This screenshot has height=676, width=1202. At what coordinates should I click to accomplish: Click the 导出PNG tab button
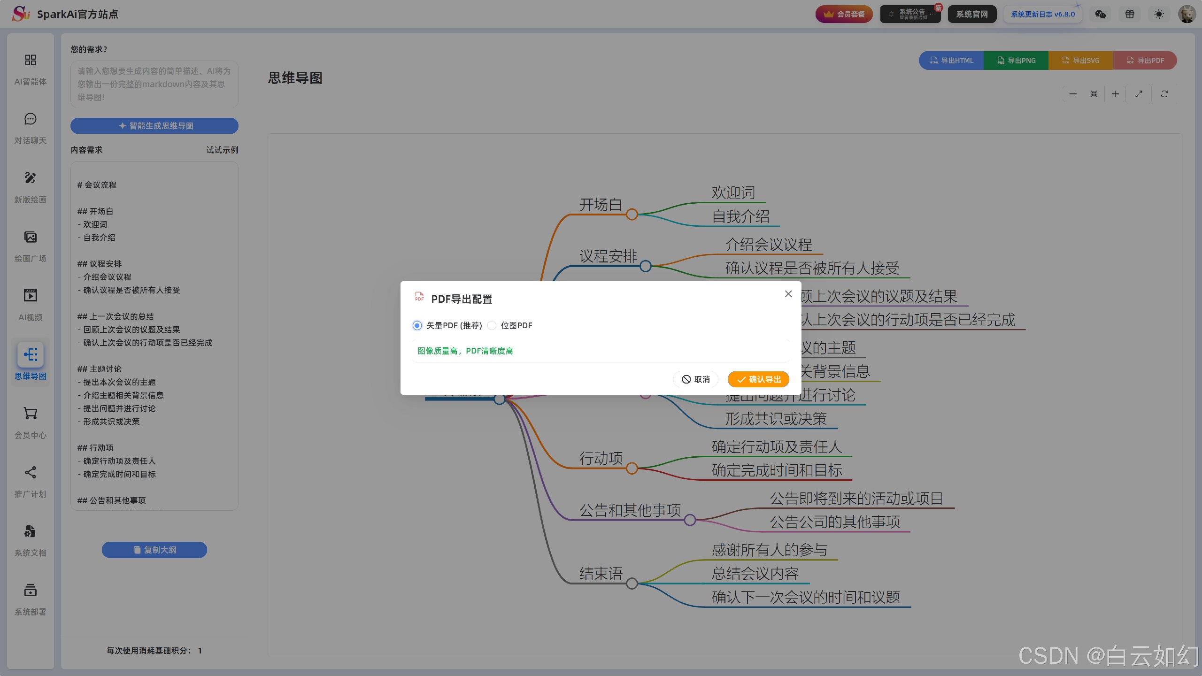(1016, 61)
